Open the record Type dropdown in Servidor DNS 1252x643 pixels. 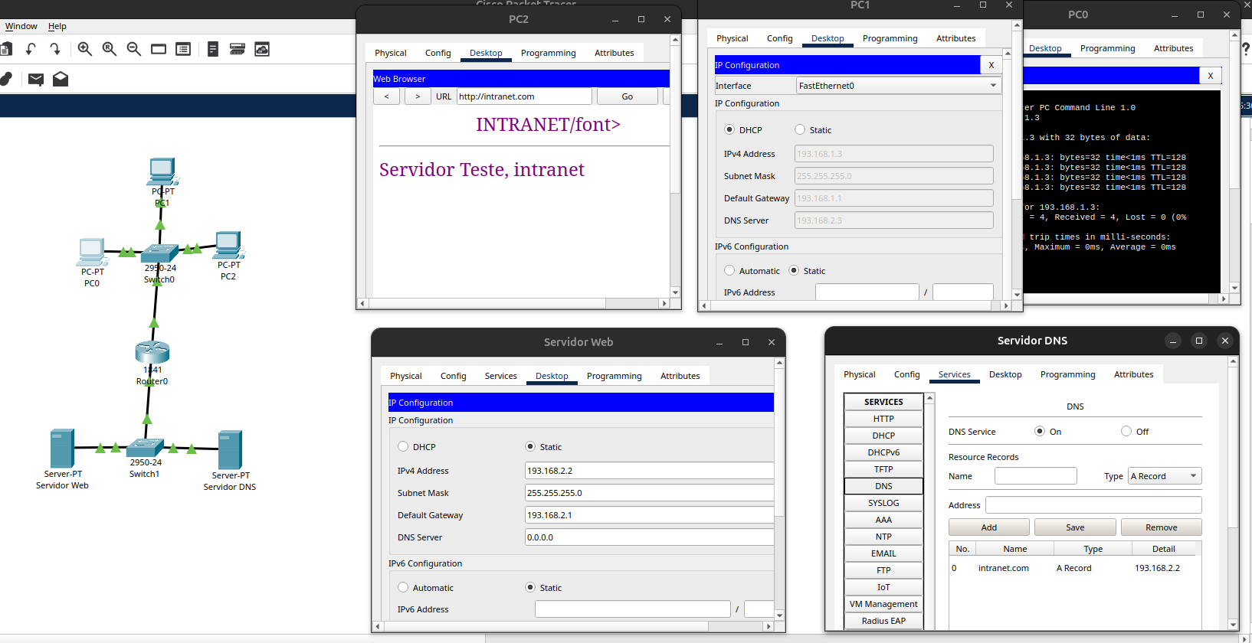(1165, 476)
